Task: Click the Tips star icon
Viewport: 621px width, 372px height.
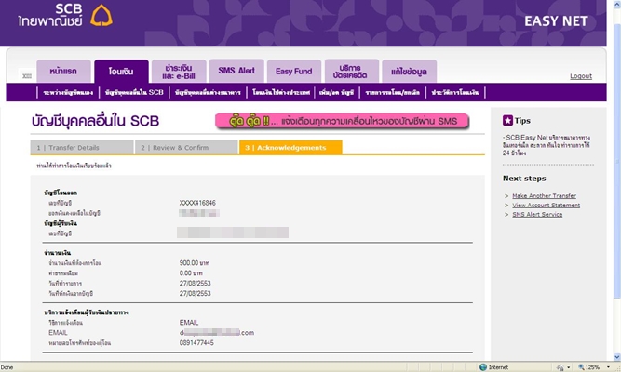Action: tap(507, 120)
